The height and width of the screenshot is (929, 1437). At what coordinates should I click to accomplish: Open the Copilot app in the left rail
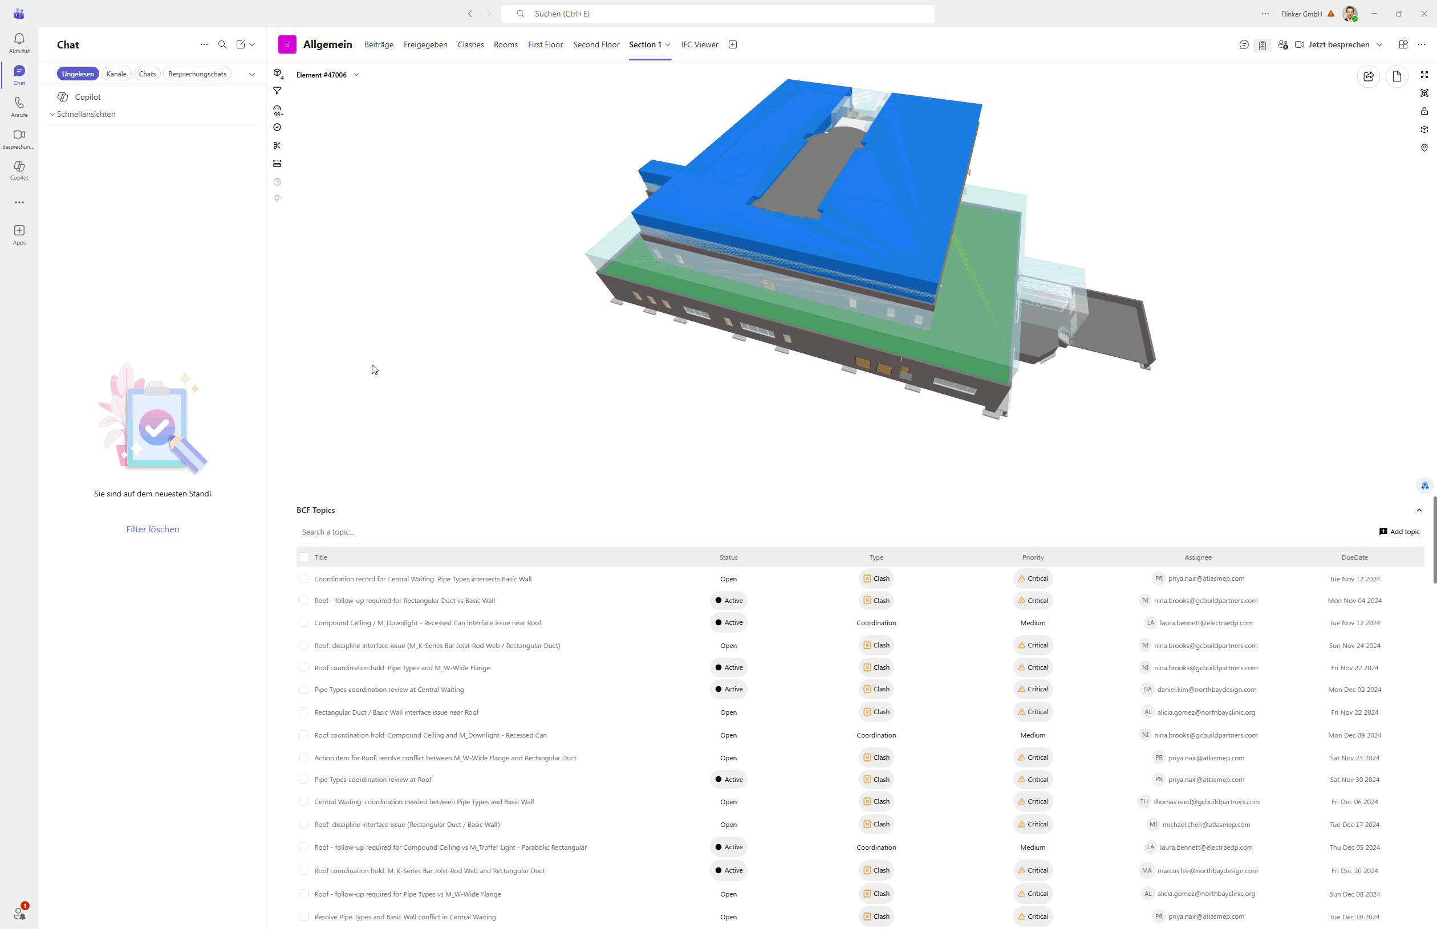(x=19, y=169)
